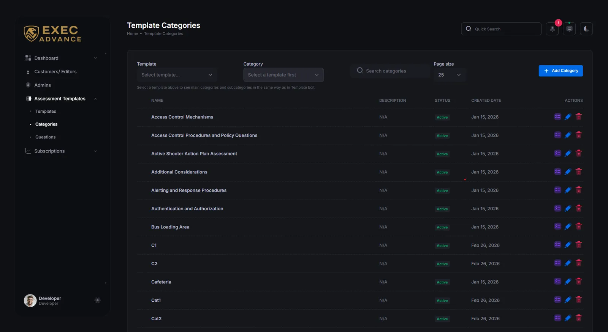Image resolution: width=608 pixels, height=332 pixels.
Task: Open the Admins sidebar item
Action: tap(43, 85)
